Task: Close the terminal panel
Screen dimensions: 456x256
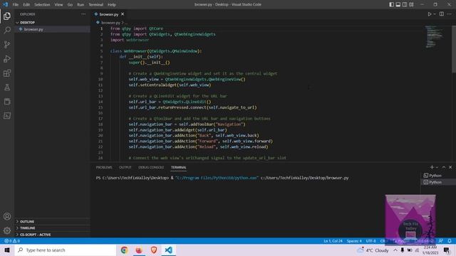Action: coord(450,167)
